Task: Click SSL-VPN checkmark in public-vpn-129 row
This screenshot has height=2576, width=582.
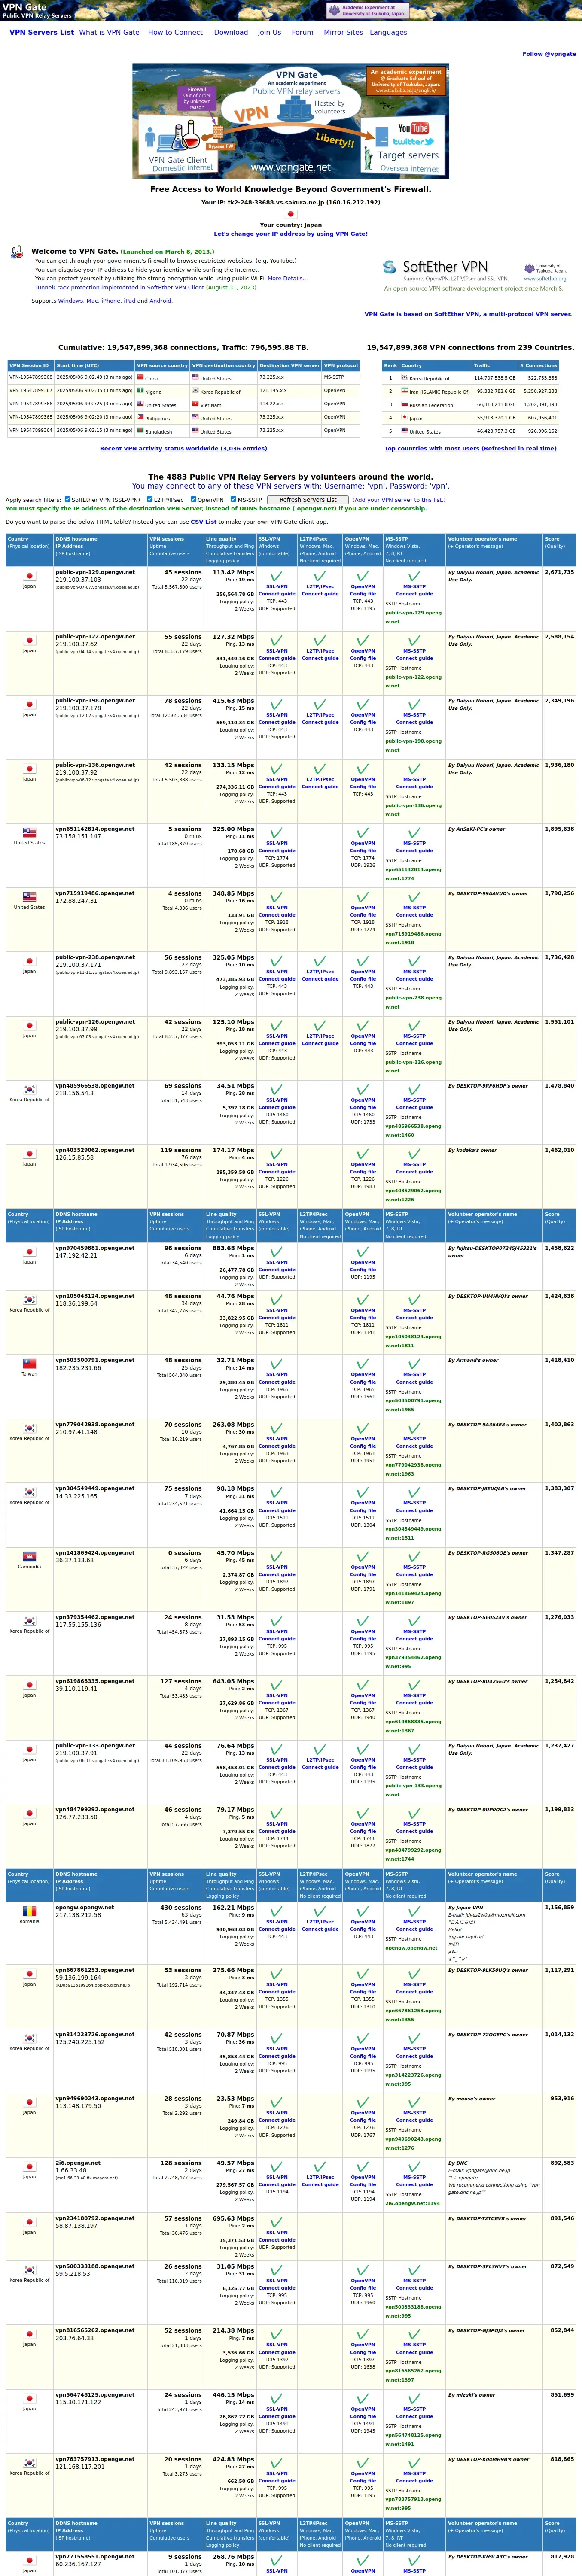Action: click(x=276, y=577)
